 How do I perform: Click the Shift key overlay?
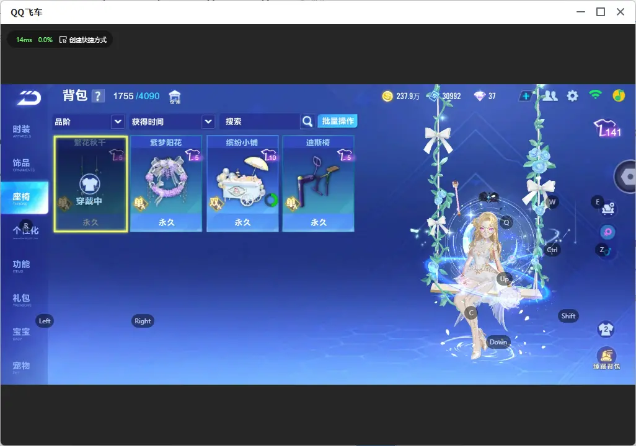[x=568, y=316]
